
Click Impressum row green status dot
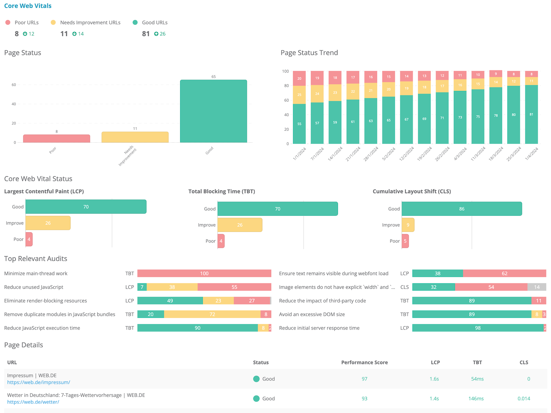coord(256,379)
